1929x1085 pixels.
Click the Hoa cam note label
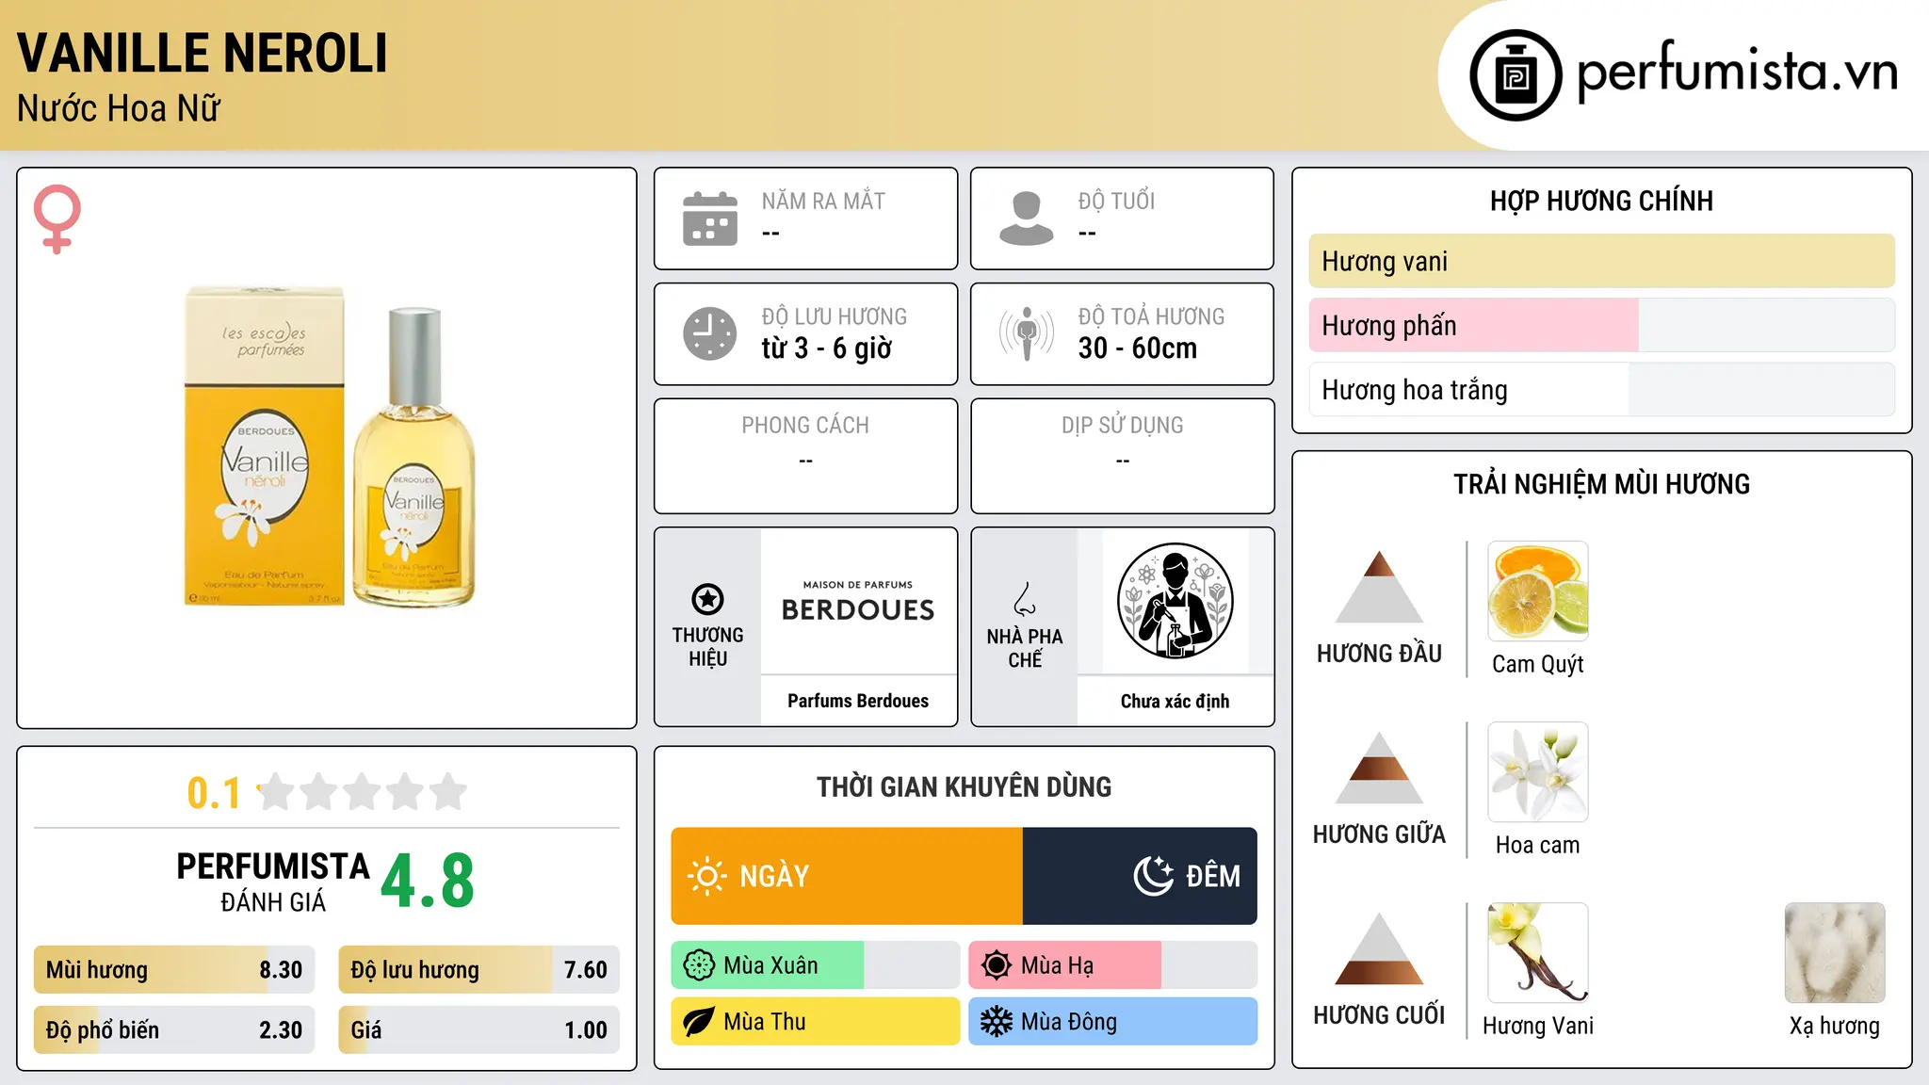(x=1538, y=845)
